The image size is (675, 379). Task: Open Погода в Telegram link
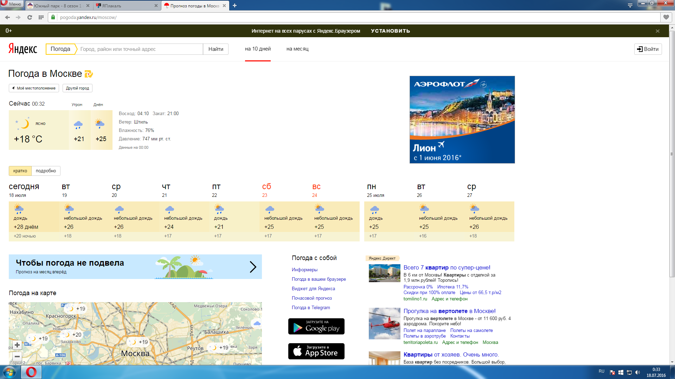click(x=311, y=307)
